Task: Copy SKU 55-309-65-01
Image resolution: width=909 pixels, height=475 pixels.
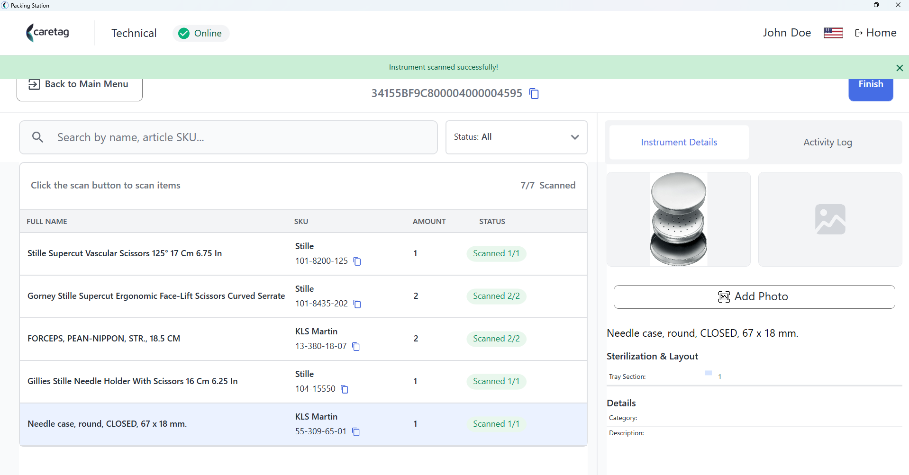Action: (356, 432)
